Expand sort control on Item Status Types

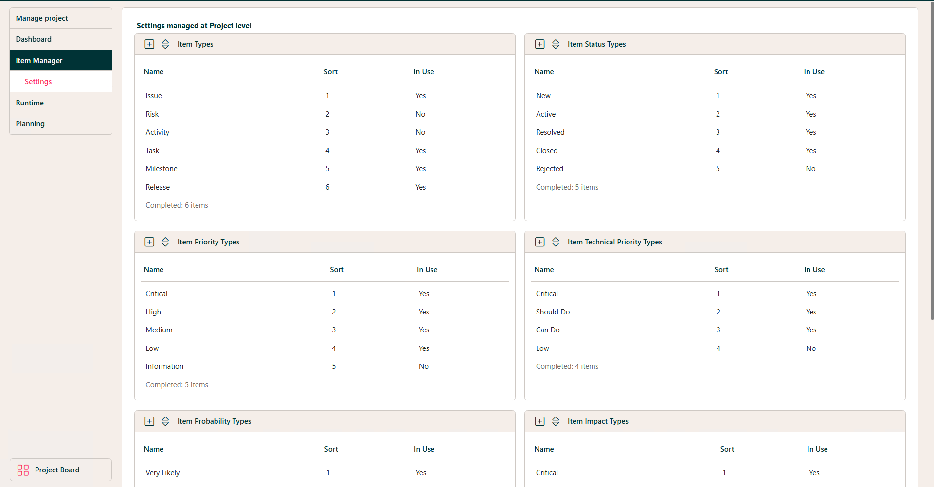(x=556, y=44)
